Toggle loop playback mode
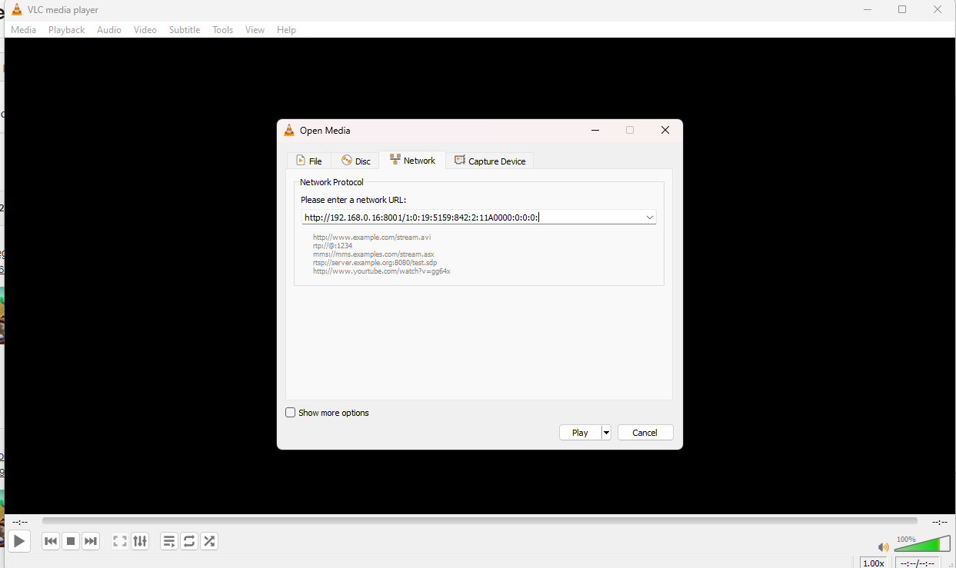Viewport: 956px width, 568px height. [189, 541]
